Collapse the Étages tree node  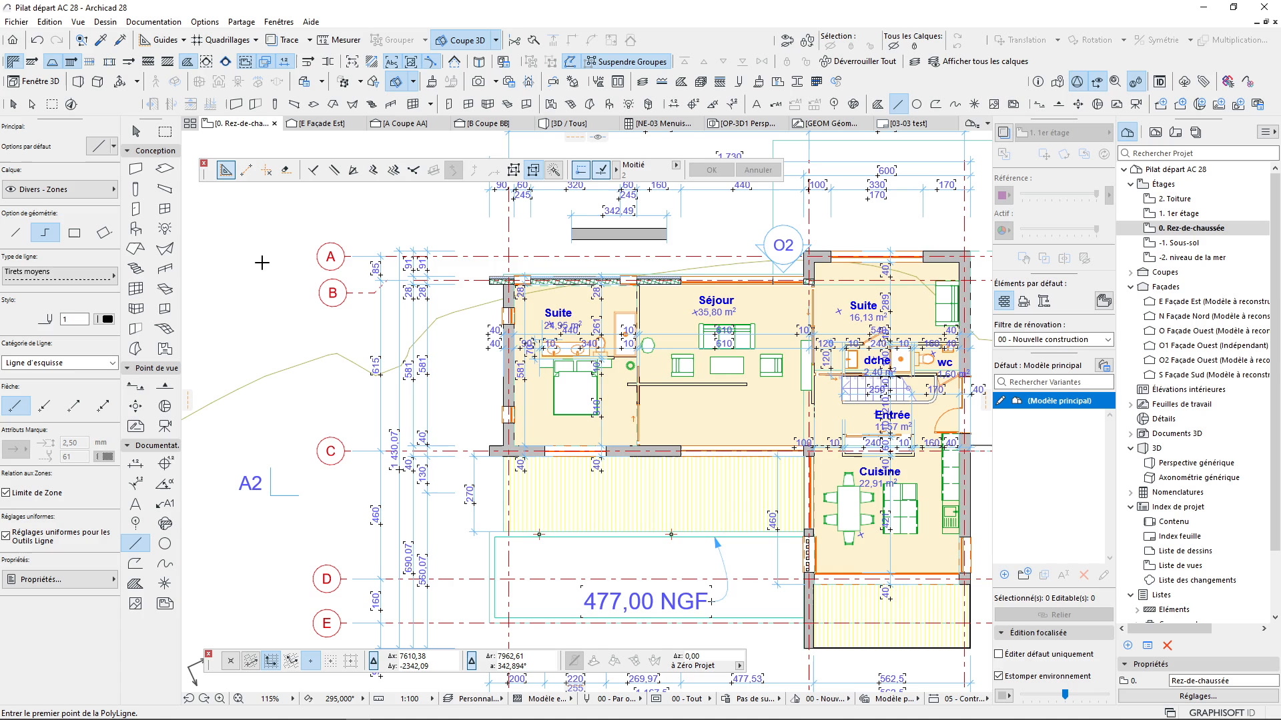tap(1130, 184)
